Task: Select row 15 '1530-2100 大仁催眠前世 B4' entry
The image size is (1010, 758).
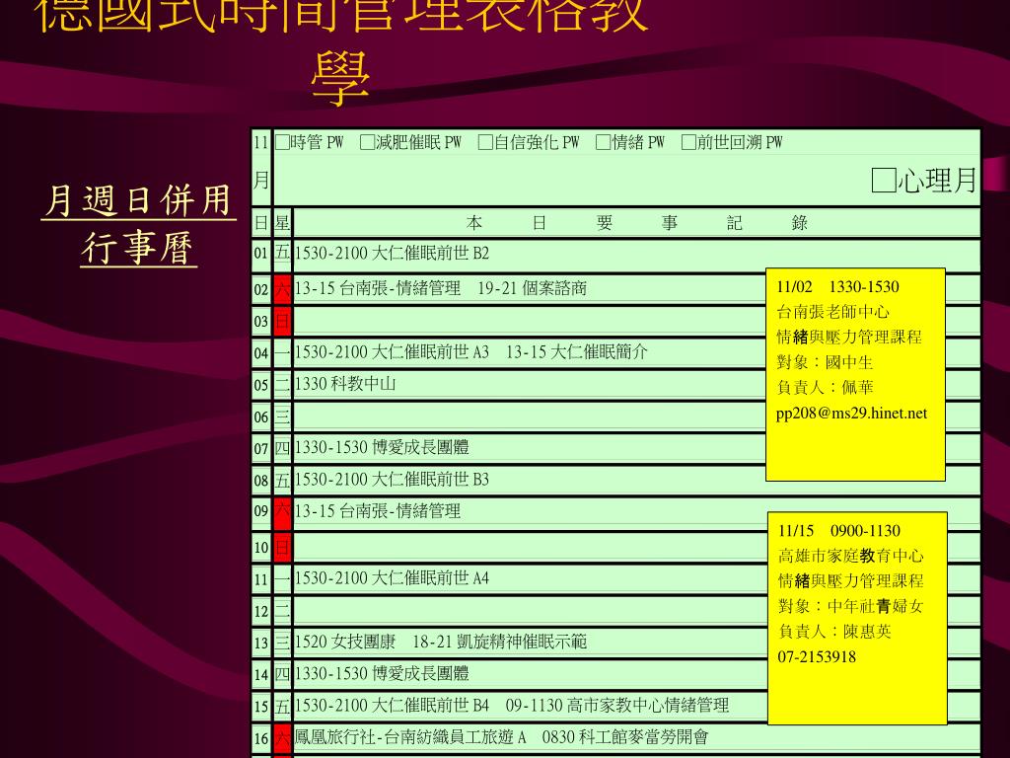Action: 392,705
